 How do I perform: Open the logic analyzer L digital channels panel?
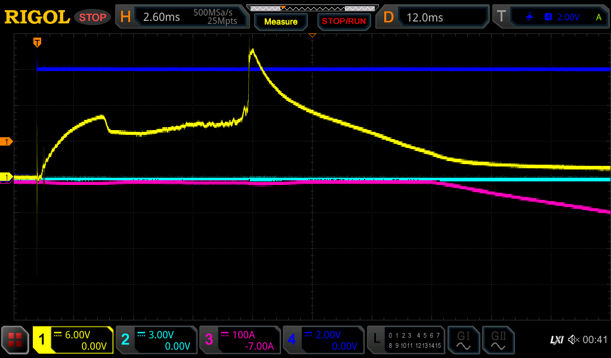tap(406, 340)
